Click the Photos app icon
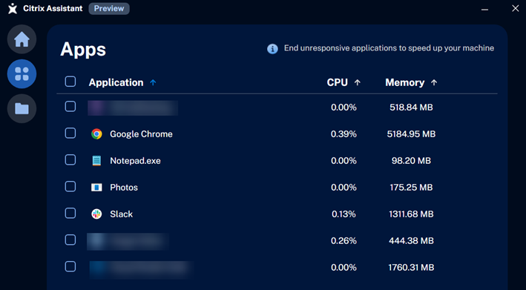The width and height of the screenshot is (526, 290). pyautogui.click(x=96, y=188)
